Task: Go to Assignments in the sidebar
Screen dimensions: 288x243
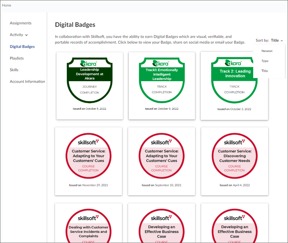Action: tap(20, 23)
